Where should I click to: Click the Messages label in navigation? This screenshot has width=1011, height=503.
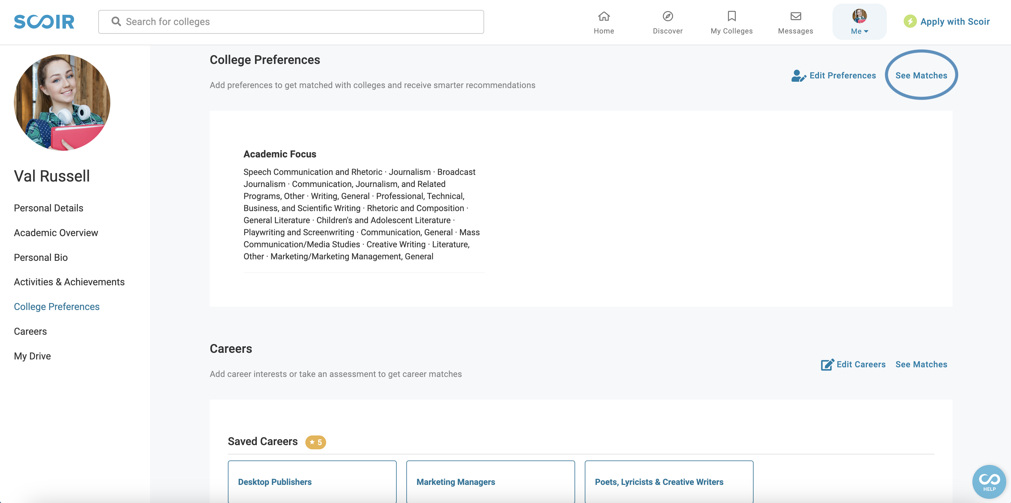pos(795,31)
